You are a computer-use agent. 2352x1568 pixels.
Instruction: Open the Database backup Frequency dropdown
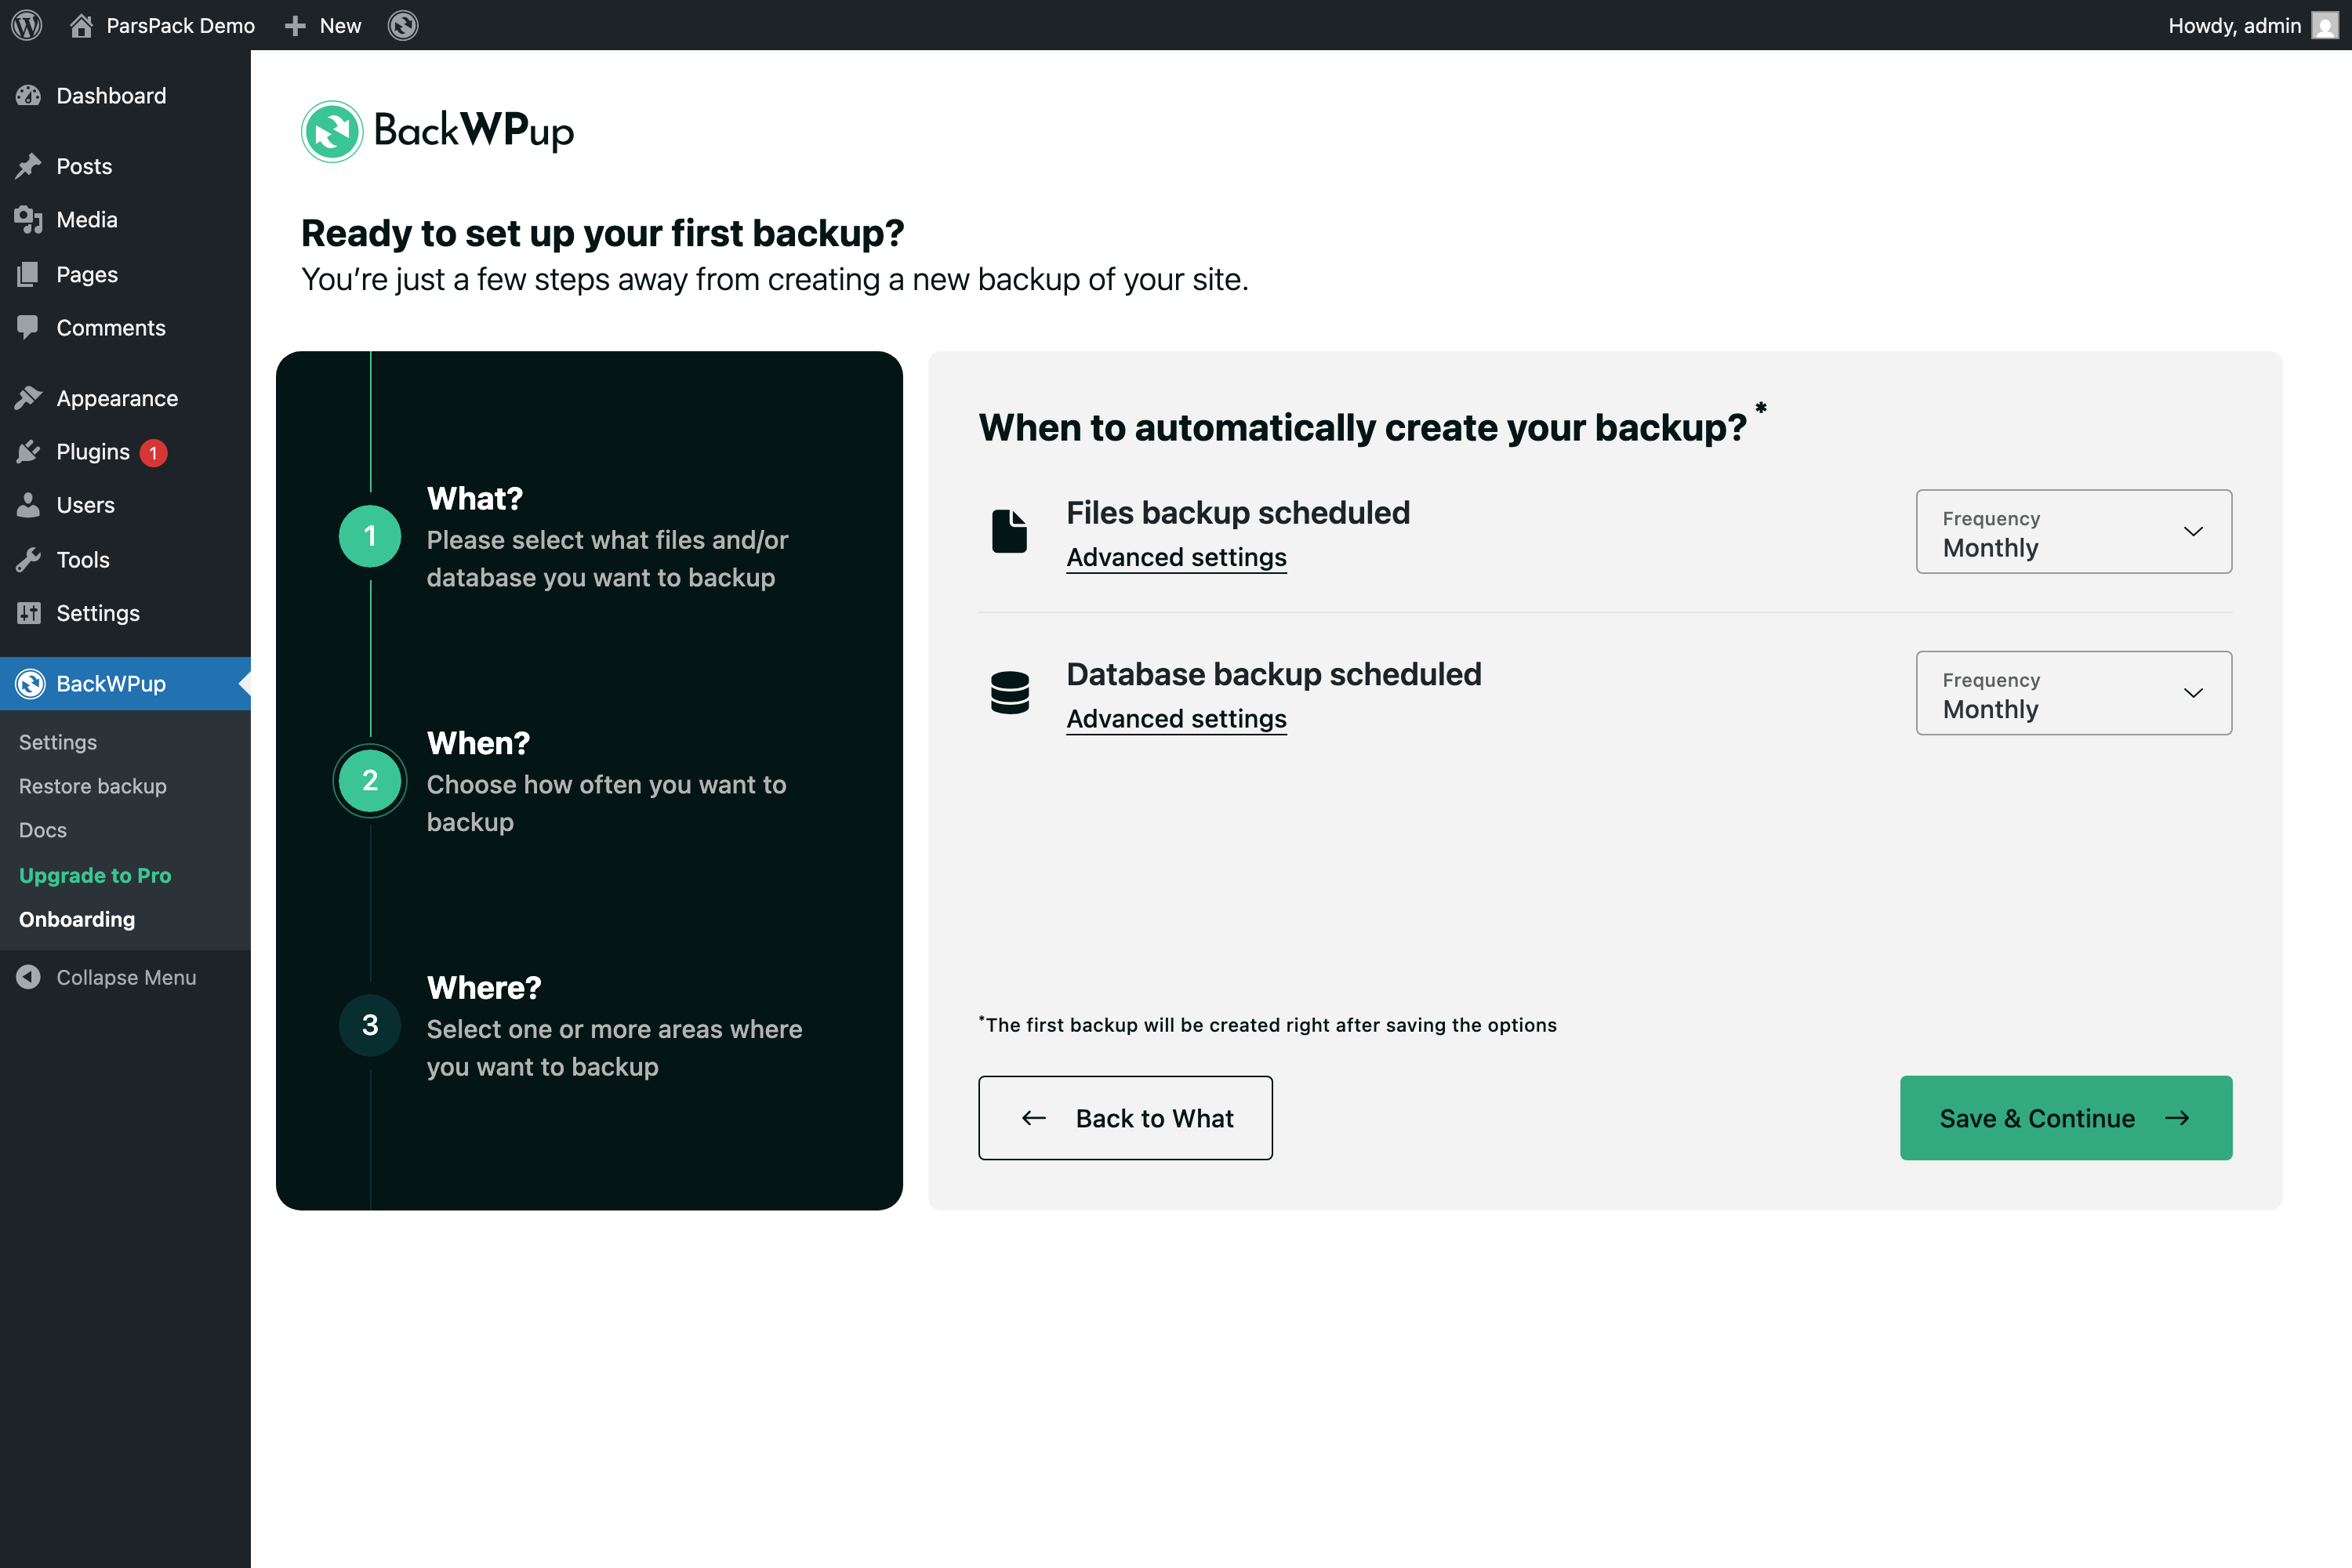[2073, 693]
